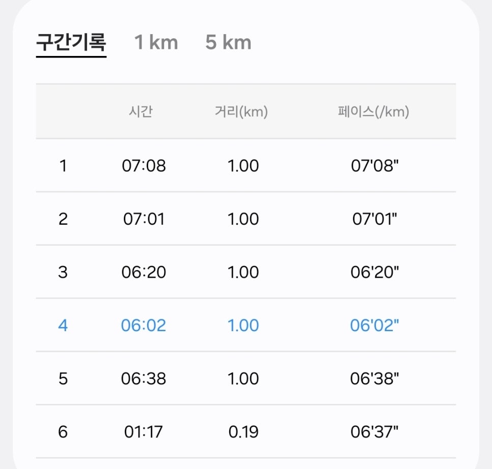Click the blue 06:02 time value
The width and height of the screenshot is (492, 469).
(x=144, y=325)
